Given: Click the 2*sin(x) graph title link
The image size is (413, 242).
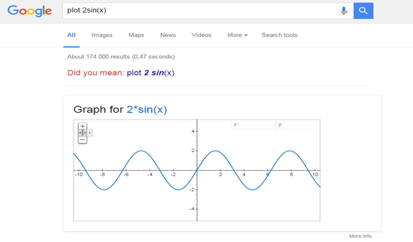Looking at the screenshot, I should [147, 110].
